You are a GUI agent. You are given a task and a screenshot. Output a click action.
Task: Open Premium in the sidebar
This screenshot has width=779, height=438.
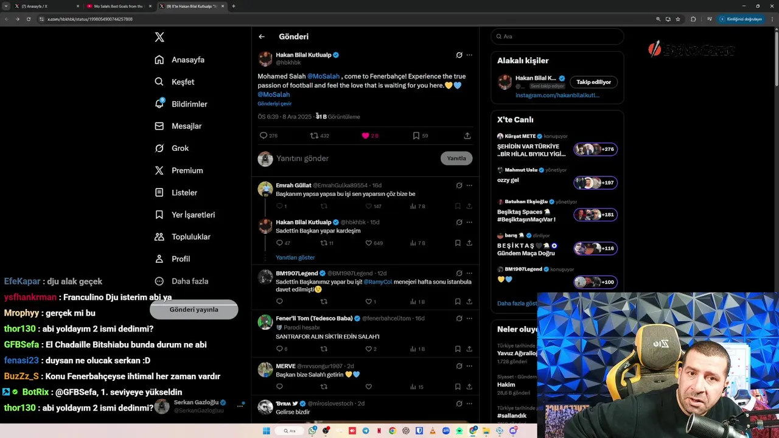[179, 170]
